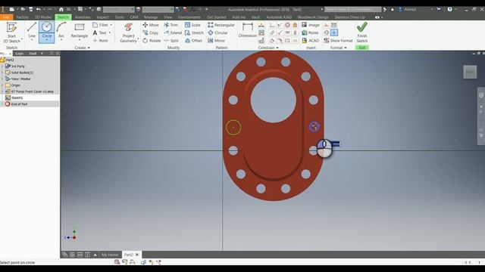Image resolution: width=485 pixels, height=272 pixels.
Task: Activate the Scale tool
Action: pyautogui.click(x=192, y=25)
